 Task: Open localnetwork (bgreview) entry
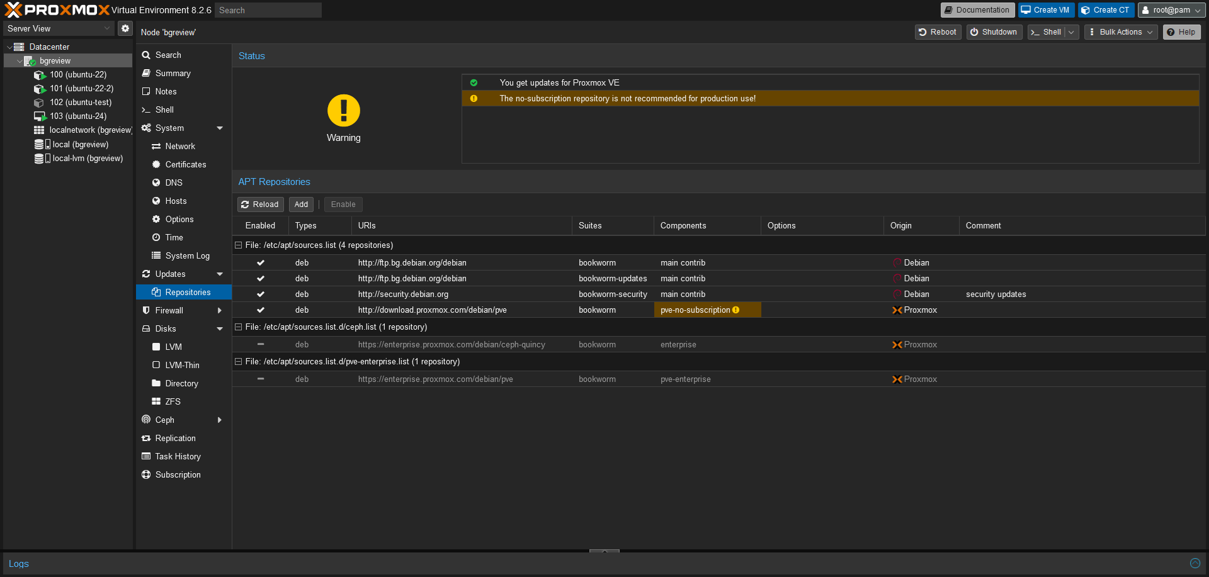83,130
